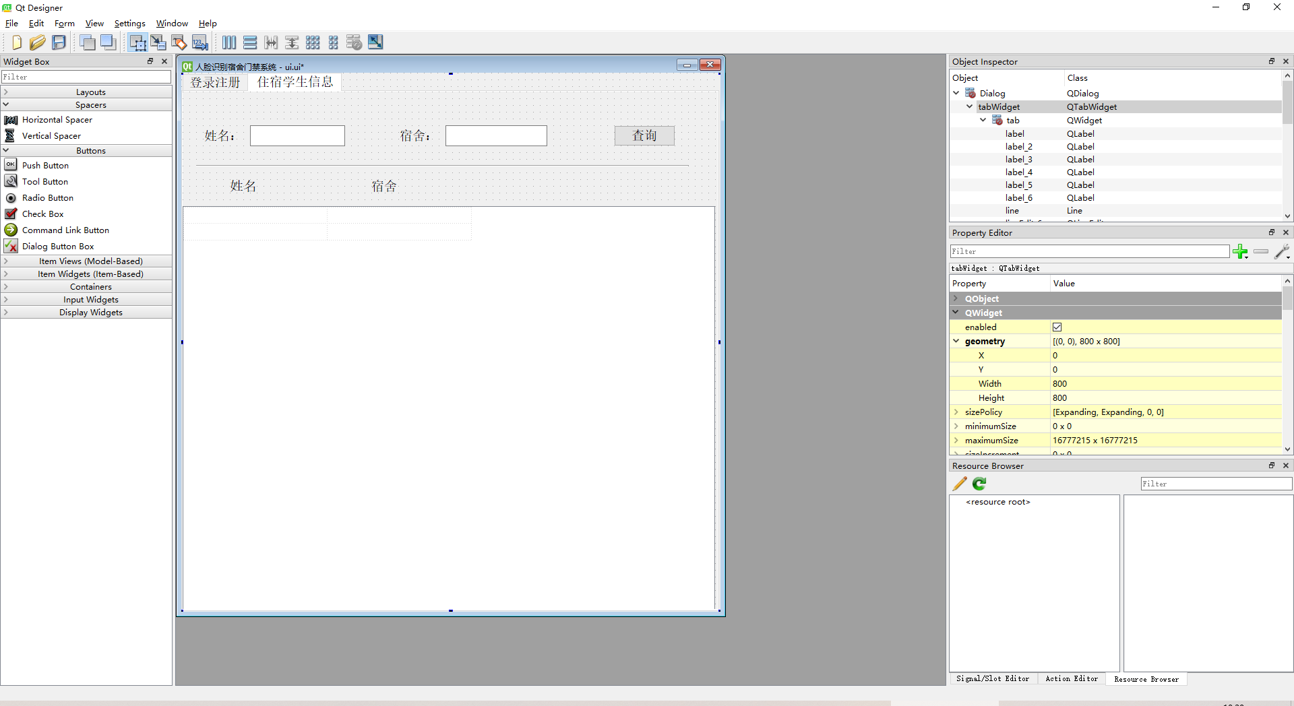Open a form file with folder icon

pos(38,42)
